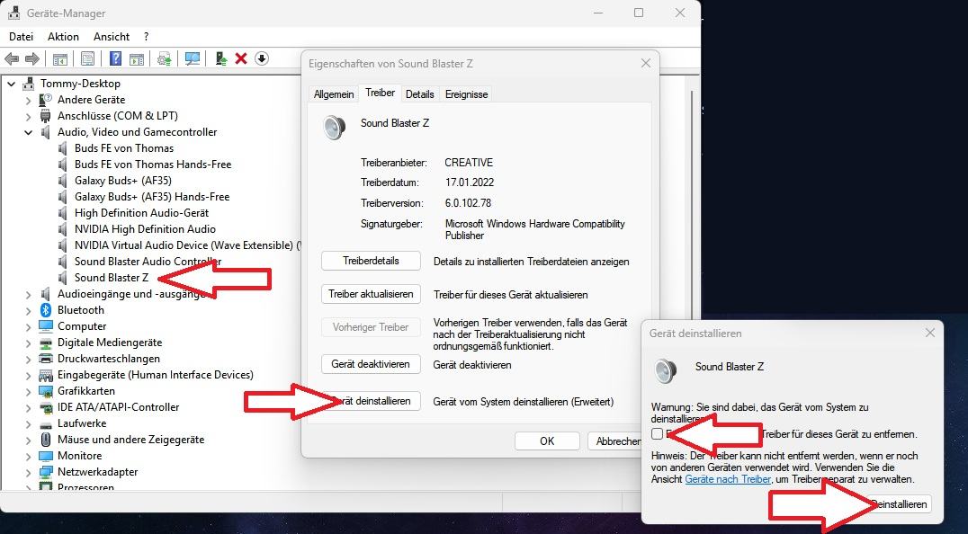This screenshot has width=968, height=534.
Task: Open the Datei menu
Action: coord(21,37)
